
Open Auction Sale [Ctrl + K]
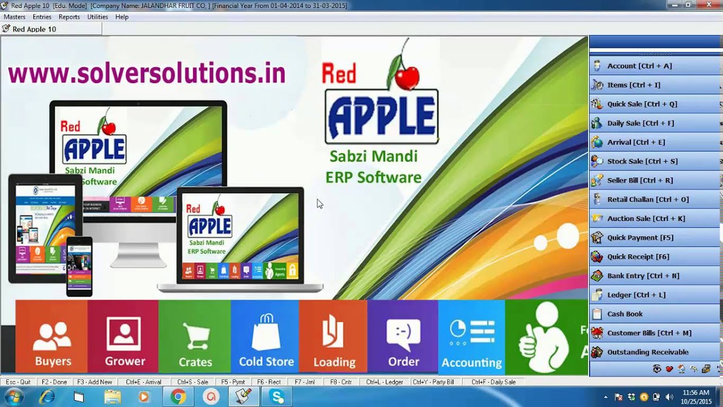tap(655, 219)
